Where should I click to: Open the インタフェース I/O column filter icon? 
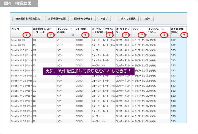pyautogui.click(x=164, y=35)
